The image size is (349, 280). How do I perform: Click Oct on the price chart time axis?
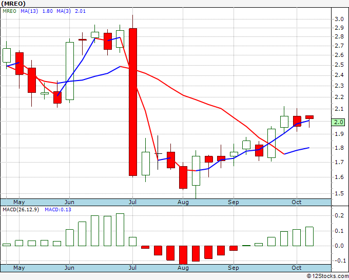point(297,202)
